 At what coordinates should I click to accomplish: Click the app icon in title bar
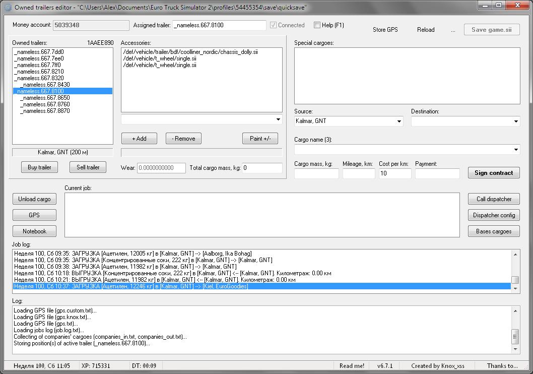pyautogui.click(x=8, y=8)
